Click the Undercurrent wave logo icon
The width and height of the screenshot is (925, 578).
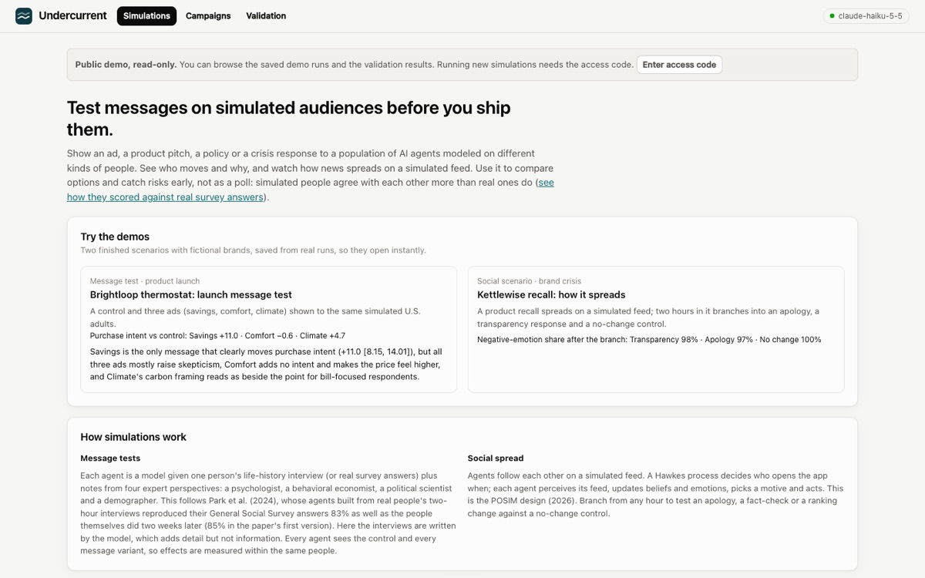pos(24,16)
